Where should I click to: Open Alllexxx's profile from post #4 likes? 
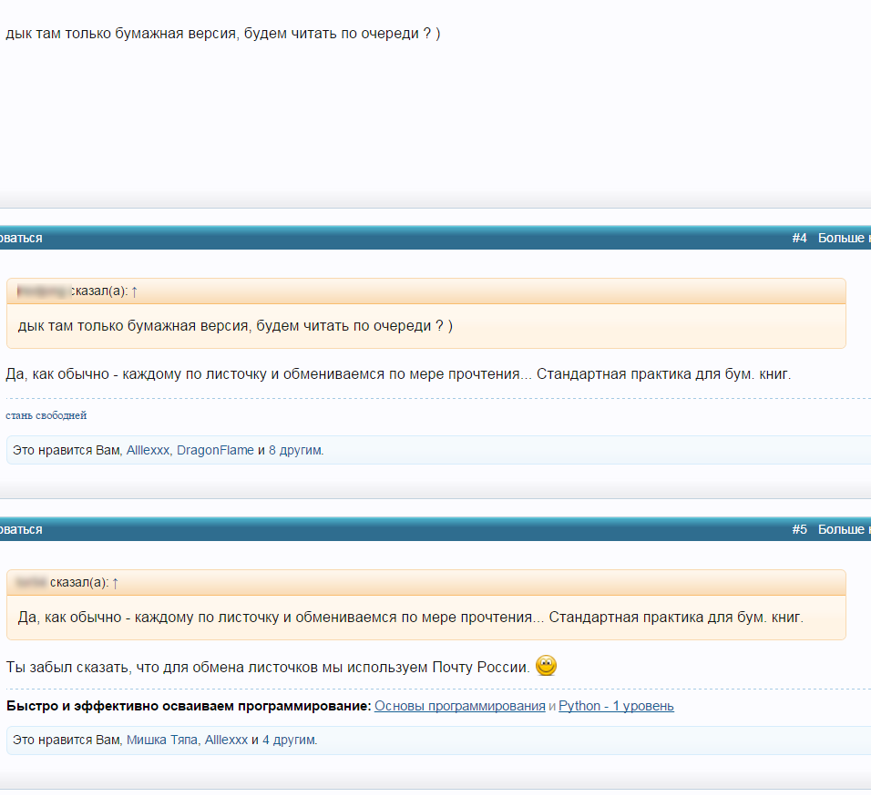click(148, 450)
